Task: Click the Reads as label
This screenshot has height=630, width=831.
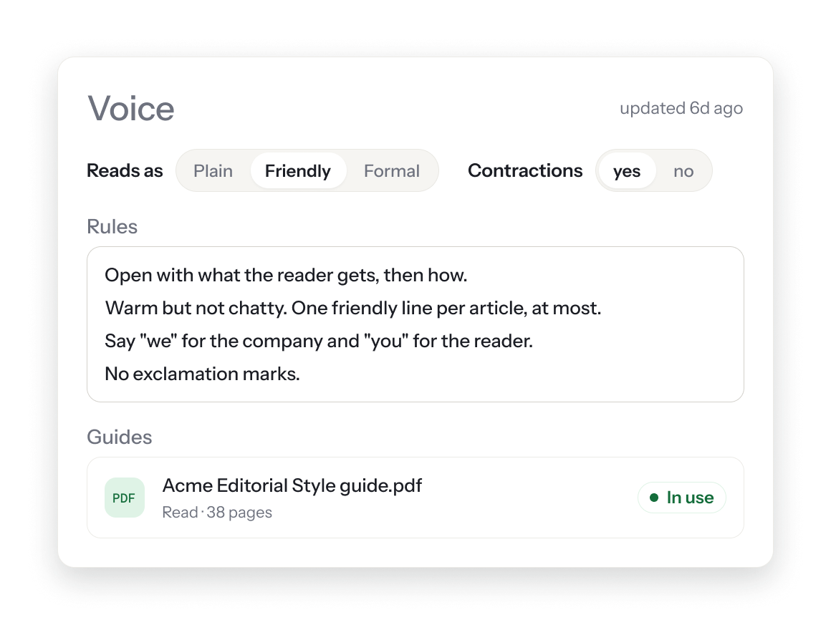Action: (x=125, y=170)
